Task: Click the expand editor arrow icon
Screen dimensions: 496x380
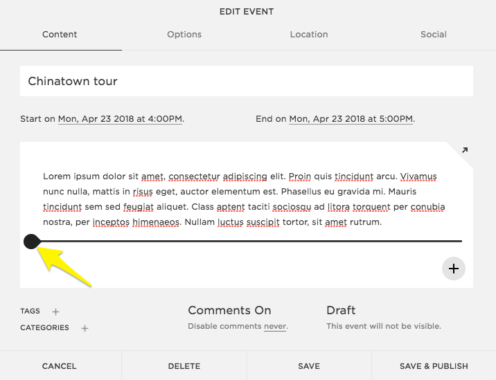Action: [x=464, y=150]
